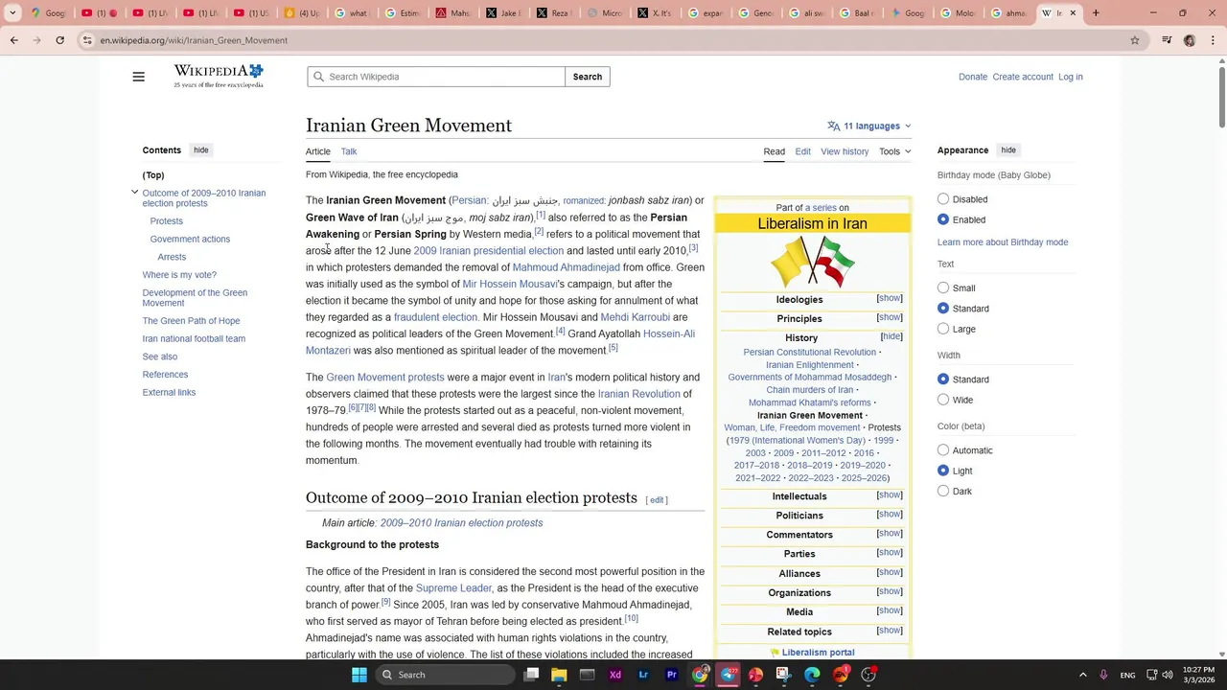This screenshot has width=1227, height=690.
Task: Open the Wikipedia main menu hamburger icon
Action: [x=138, y=77]
